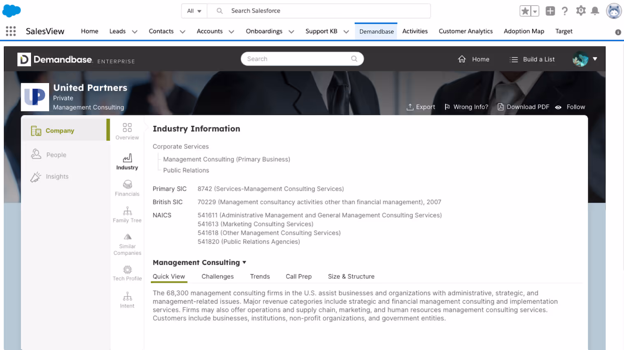Open the Salesforce user profile avatar
Image resolution: width=624 pixels, height=350 pixels.
pyautogui.click(x=614, y=11)
